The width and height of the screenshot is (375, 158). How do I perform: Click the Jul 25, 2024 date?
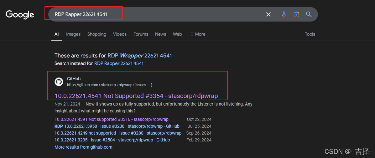point(200,126)
